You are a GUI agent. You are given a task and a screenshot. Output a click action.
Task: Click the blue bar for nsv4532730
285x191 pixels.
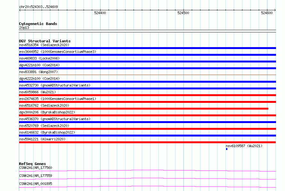[x=147, y=88]
